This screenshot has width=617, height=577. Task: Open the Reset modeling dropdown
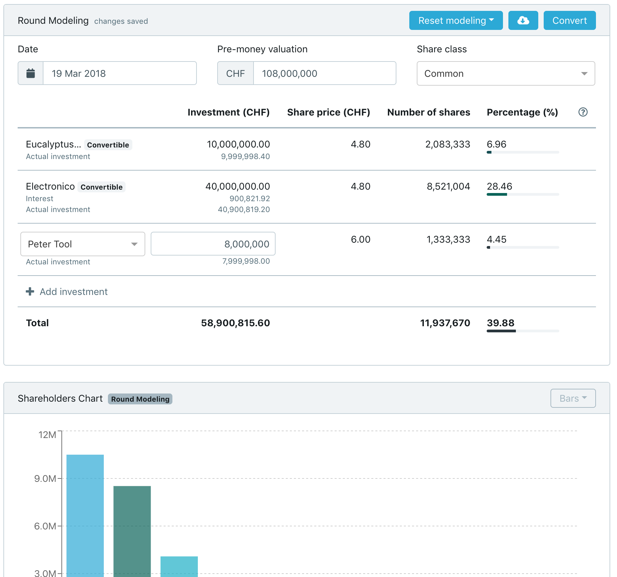pos(455,20)
